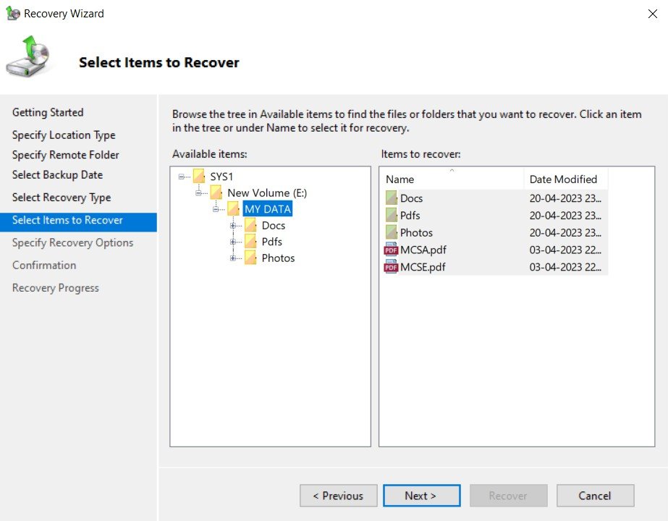Expand the Docs folder in tree
668x521 pixels.
tap(232, 225)
